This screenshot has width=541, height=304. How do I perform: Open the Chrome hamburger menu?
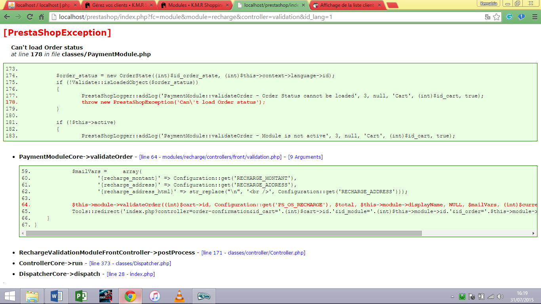(x=534, y=17)
